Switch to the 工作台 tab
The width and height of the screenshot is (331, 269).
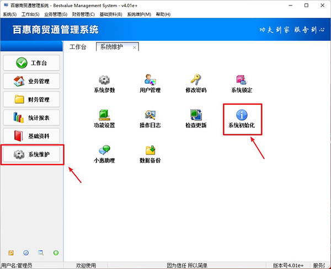pyautogui.click(x=77, y=47)
